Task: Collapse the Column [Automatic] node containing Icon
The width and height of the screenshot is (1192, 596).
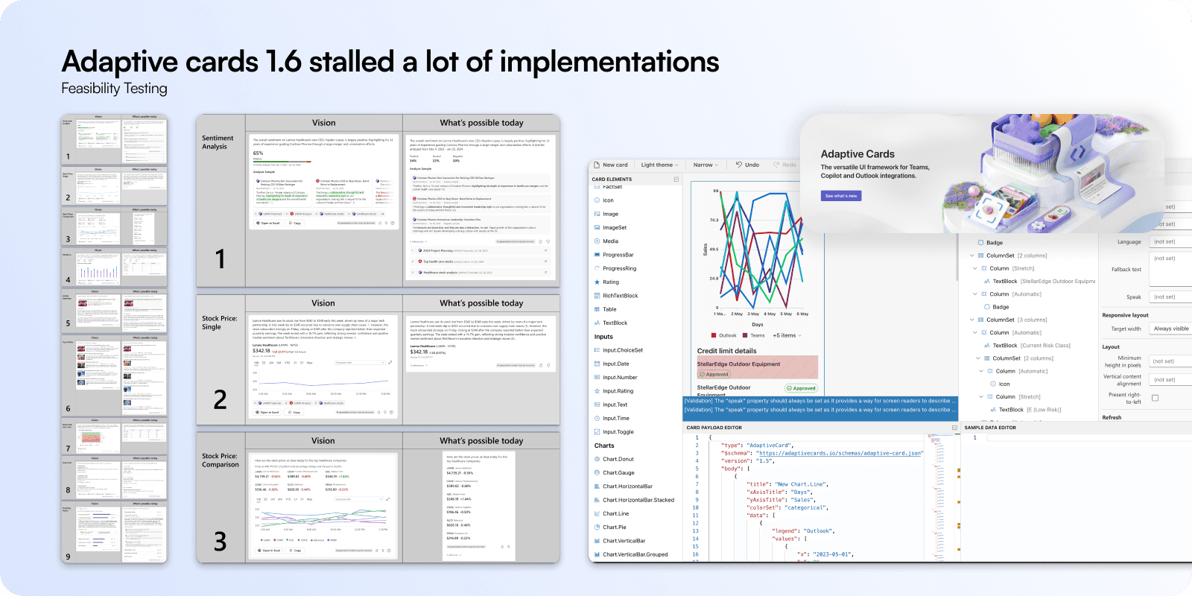Action: pyautogui.click(x=981, y=371)
